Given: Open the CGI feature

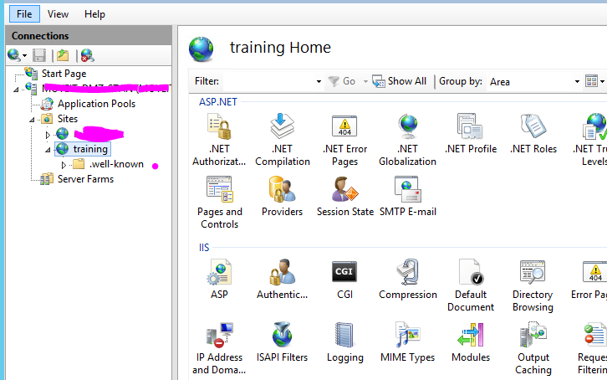Looking at the screenshot, I should tap(344, 279).
